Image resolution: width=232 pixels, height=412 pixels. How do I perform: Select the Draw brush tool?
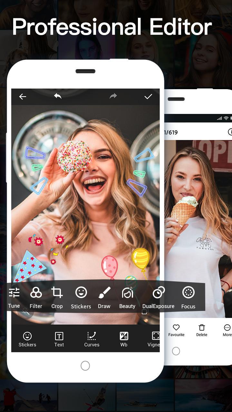[104, 297]
